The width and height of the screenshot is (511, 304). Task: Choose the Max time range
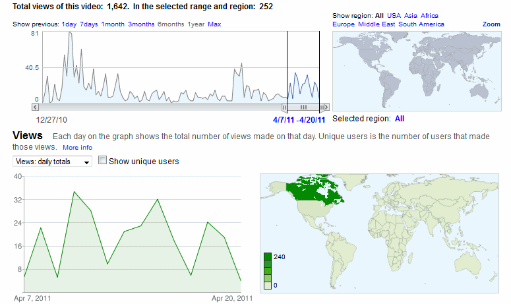pyautogui.click(x=214, y=24)
